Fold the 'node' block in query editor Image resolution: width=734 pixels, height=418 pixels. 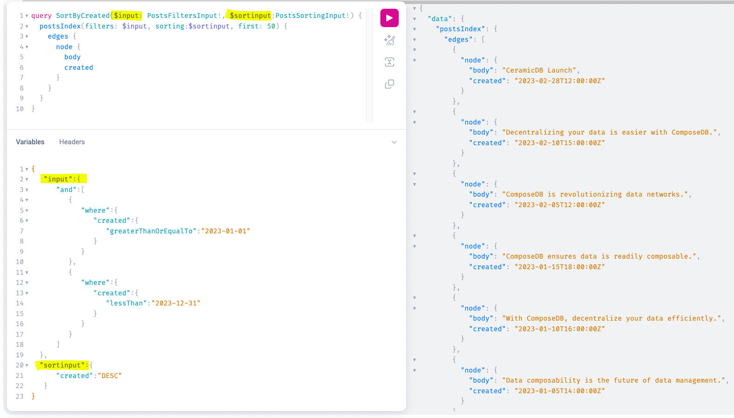pos(27,47)
